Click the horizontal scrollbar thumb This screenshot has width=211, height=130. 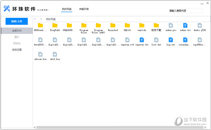(x=120, y=127)
